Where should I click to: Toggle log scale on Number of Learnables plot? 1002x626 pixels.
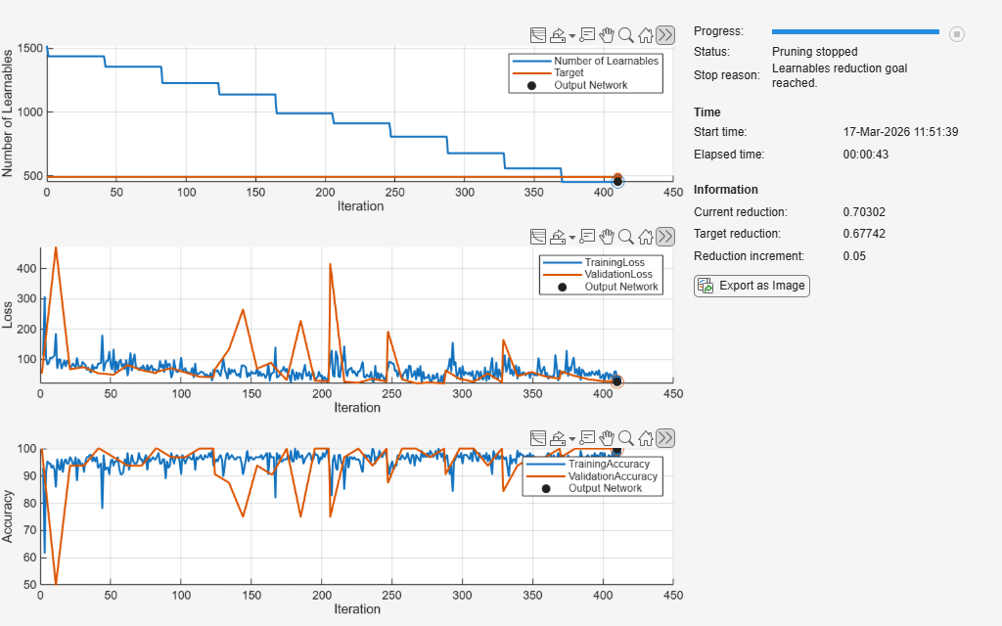coord(538,35)
